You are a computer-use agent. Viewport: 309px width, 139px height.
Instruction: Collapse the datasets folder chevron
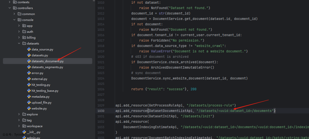19,43
